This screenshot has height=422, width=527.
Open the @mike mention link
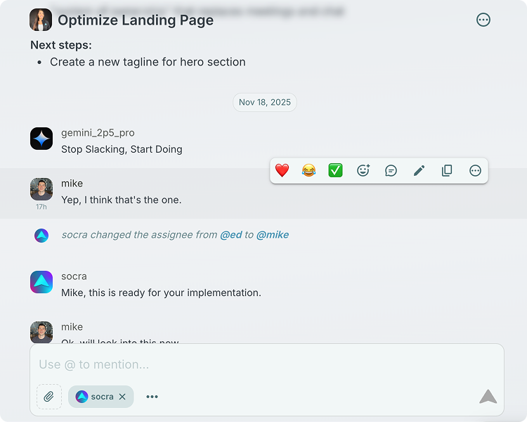click(272, 235)
